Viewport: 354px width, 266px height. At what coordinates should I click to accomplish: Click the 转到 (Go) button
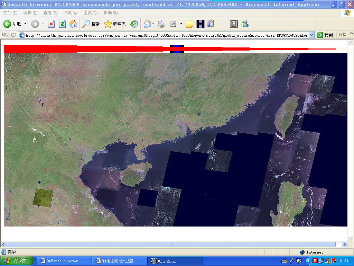tap(325, 35)
